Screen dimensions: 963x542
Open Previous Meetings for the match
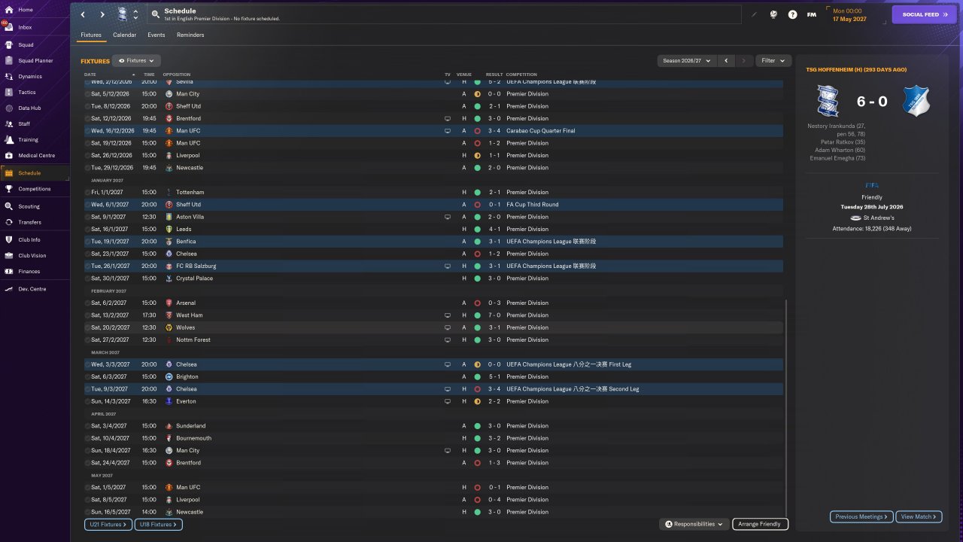(x=861, y=516)
